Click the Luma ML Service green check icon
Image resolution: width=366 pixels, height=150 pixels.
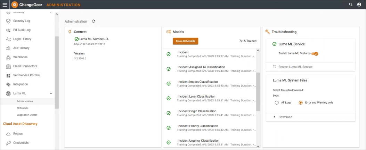coord(275,44)
